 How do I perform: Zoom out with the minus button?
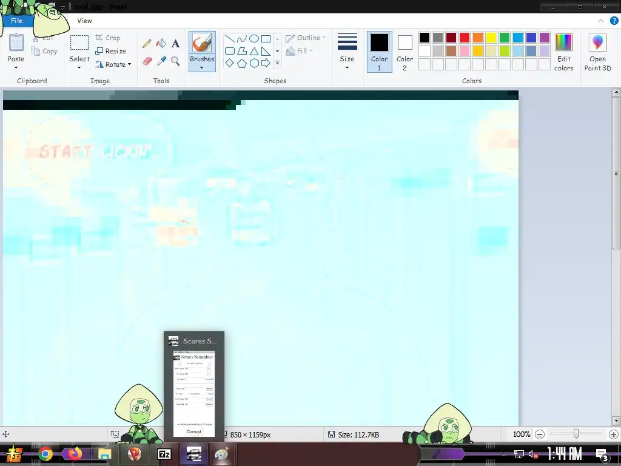tap(539, 434)
